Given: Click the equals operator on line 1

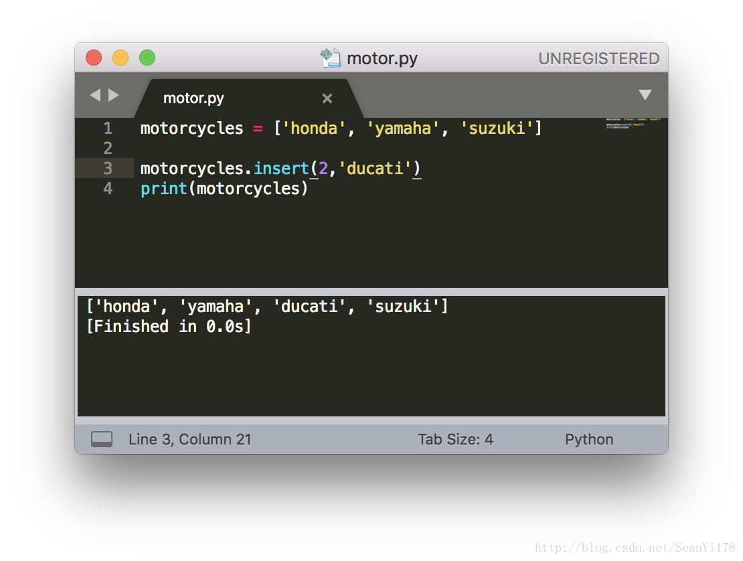Looking at the screenshot, I should tap(258, 129).
